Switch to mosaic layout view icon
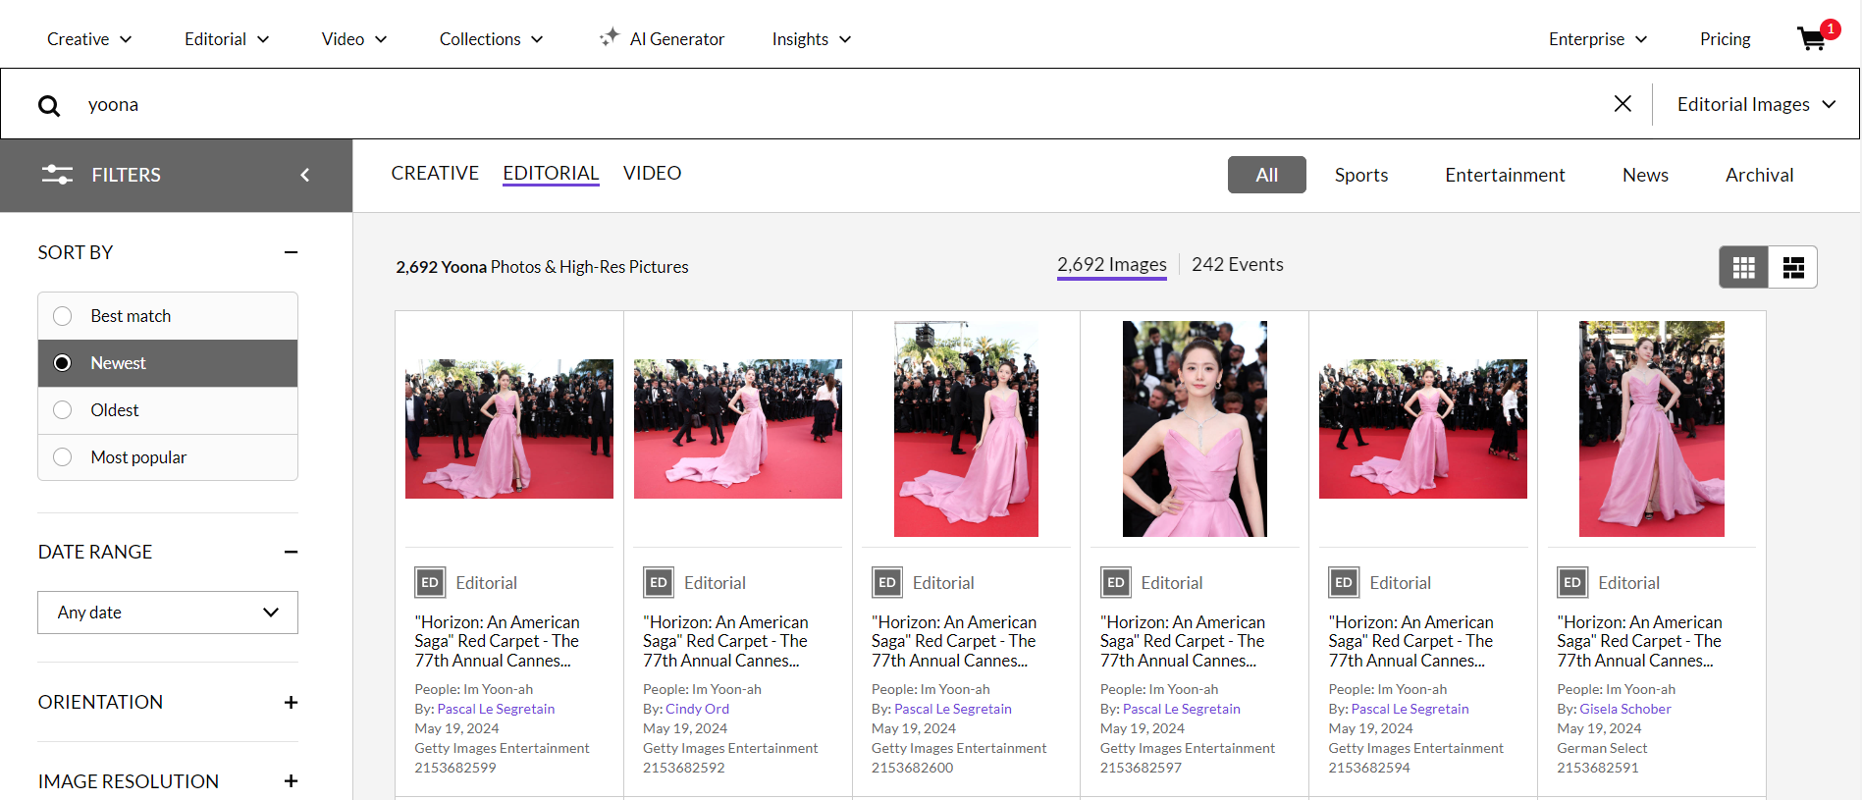This screenshot has height=800, width=1862. pos(1793,267)
